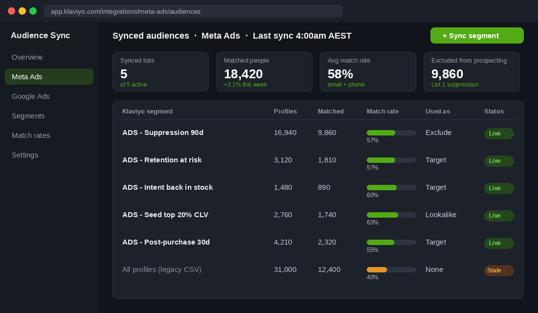Click Target in Retention at risk row

(x=436, y=160)
